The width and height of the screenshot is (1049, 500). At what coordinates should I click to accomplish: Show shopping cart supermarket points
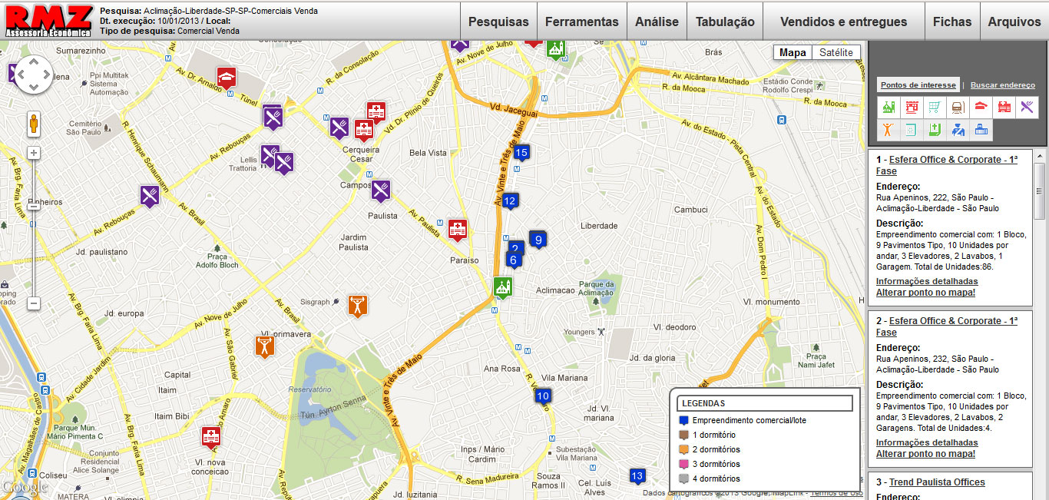(935, 108)
